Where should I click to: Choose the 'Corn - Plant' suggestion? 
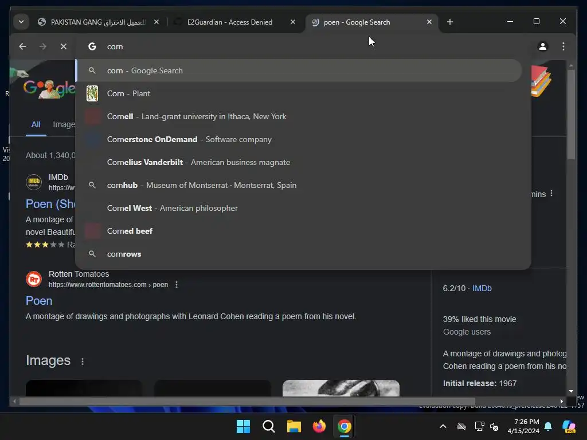(299, 93)
